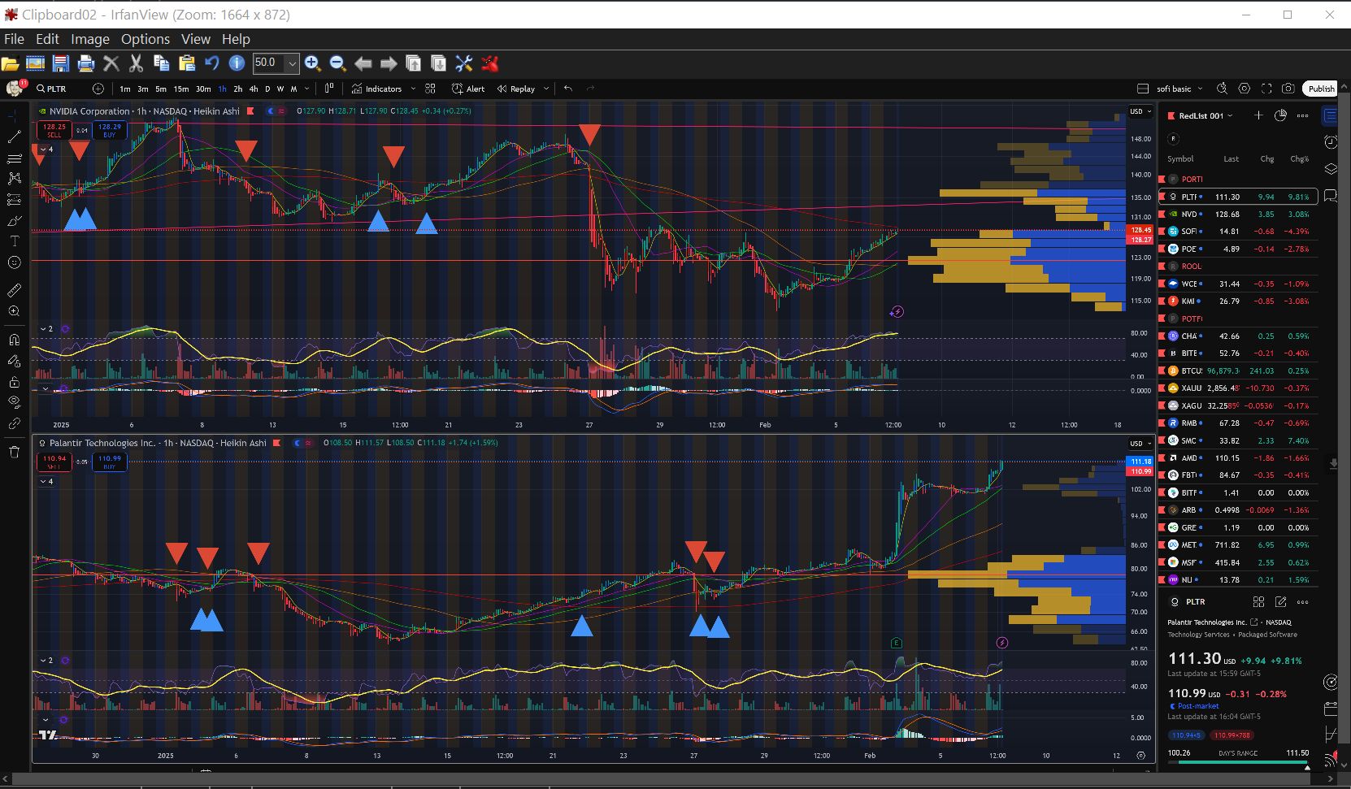Zoom in with magnifier plus icon

click(313, 63)
